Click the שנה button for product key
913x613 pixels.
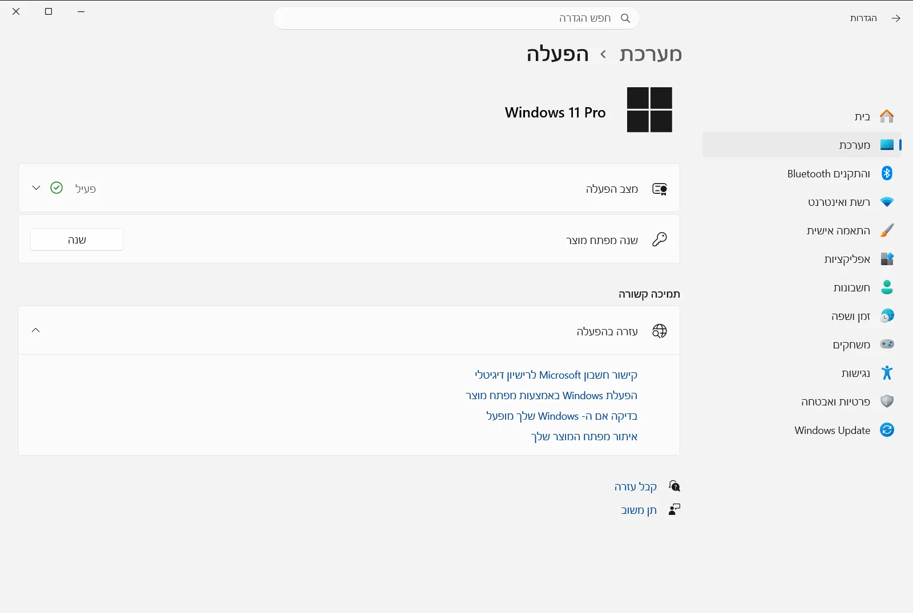[x=77, y=239]
